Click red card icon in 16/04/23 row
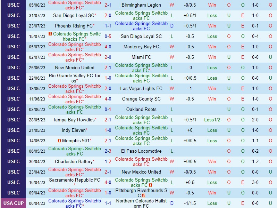The image size is (277, 208). point(151,185)
